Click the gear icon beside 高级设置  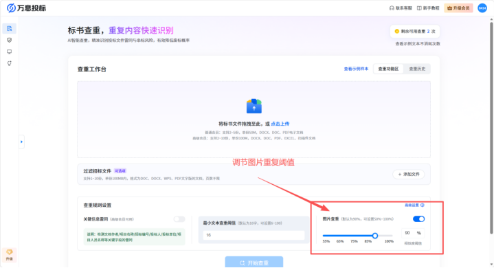point(422,205)
